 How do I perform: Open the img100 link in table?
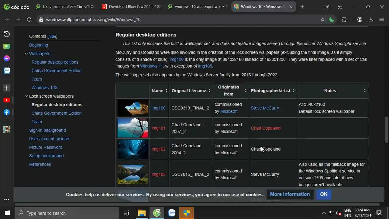pyautogui.click(x=159, y=108)
